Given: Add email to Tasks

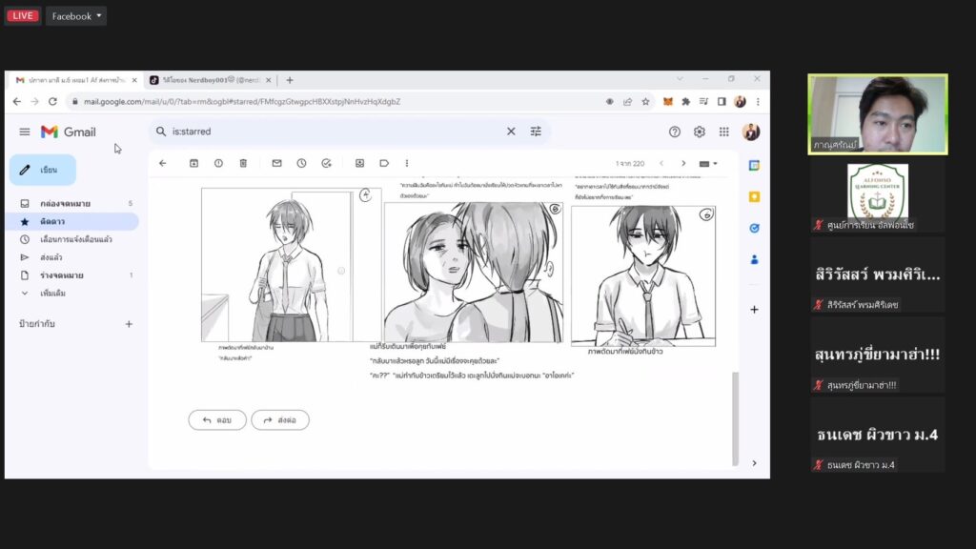Looking at the screenshot, I should tap(326, 163).
